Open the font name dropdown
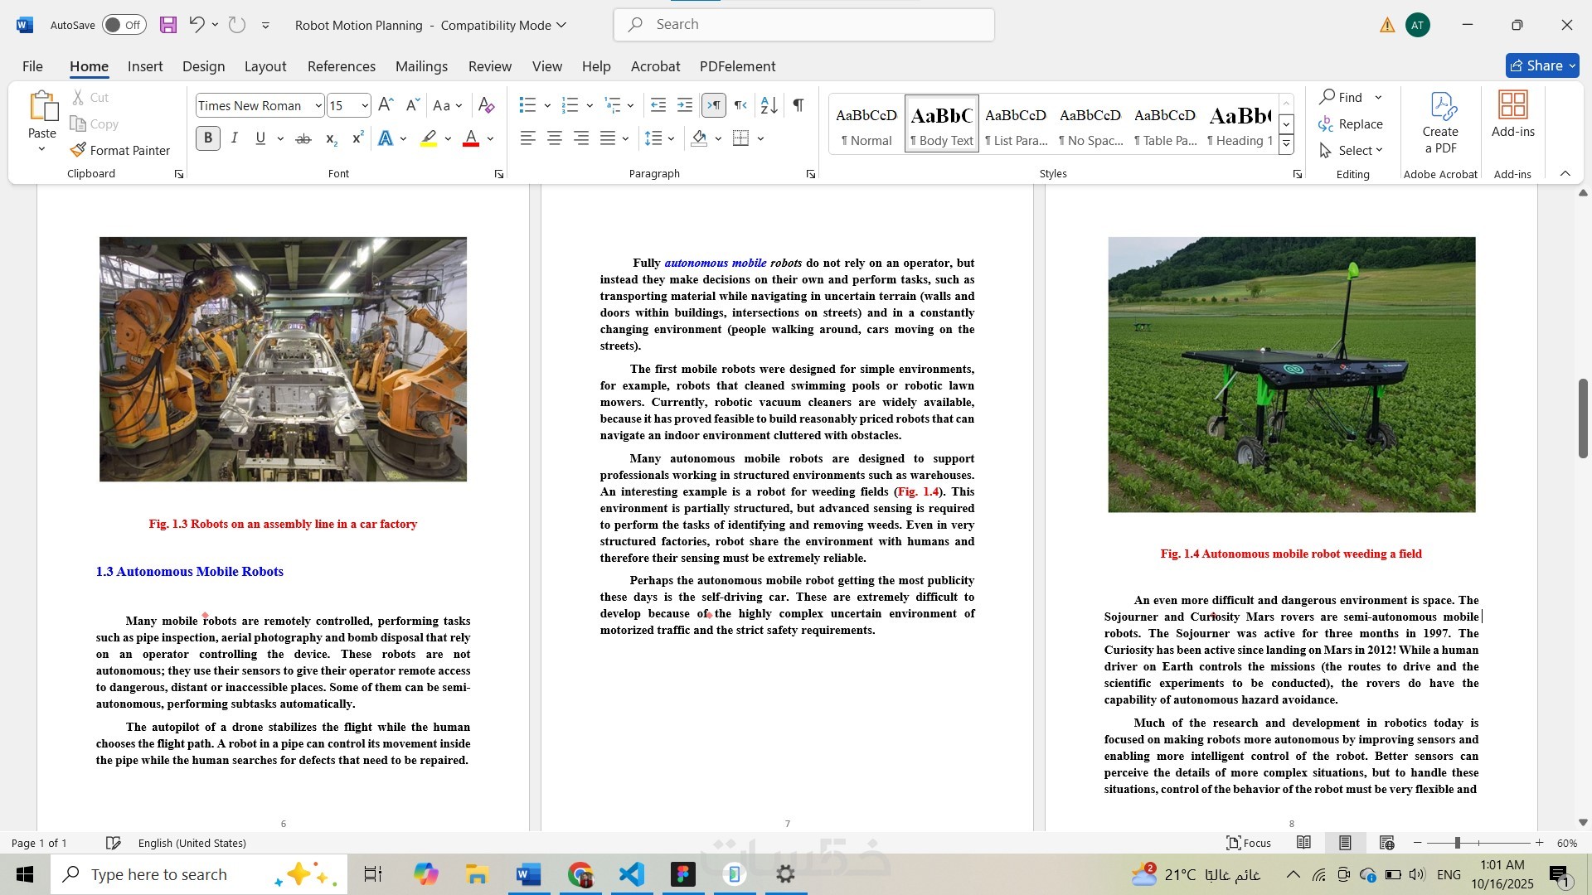 click(318, 105)
